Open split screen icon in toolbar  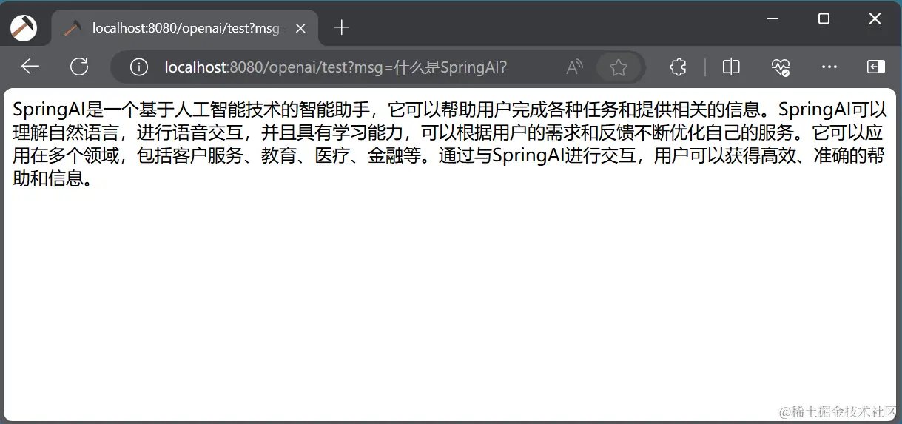pos(731,67)
